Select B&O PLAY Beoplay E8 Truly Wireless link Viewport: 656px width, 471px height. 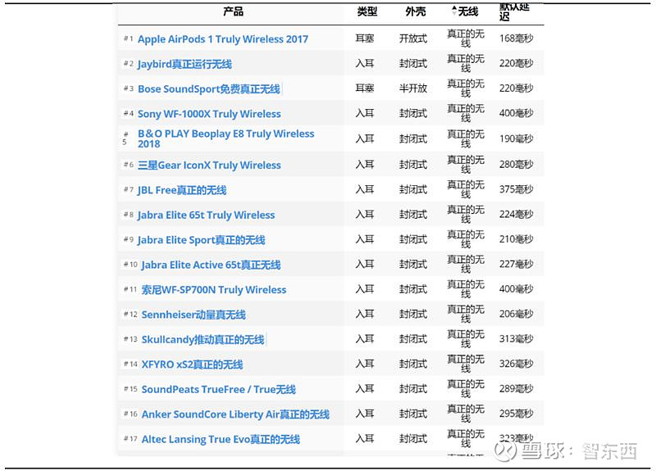(226, 138)
